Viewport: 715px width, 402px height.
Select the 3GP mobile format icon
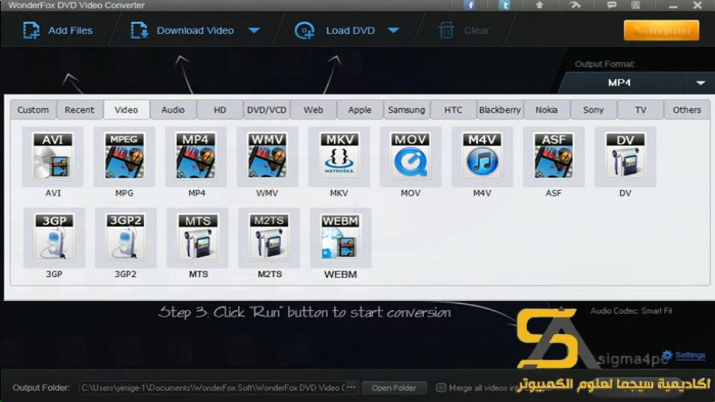[54, 238]
